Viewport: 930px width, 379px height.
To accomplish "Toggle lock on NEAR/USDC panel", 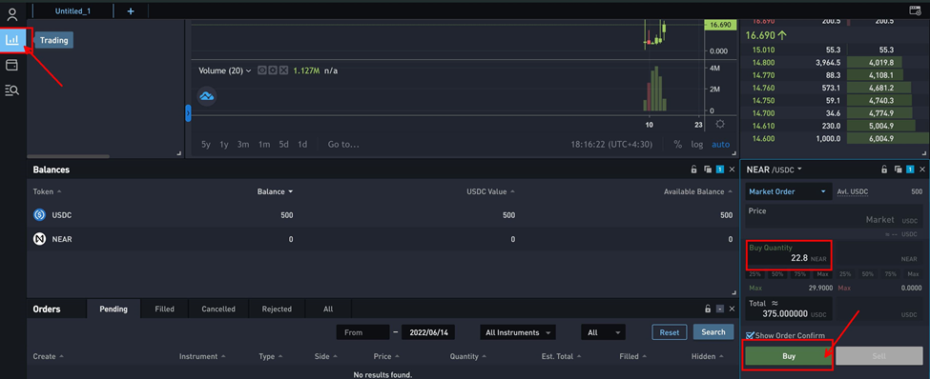I will tap(884, 170).
